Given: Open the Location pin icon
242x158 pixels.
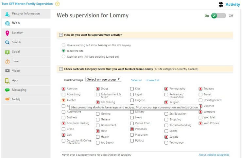Looking at the screenshot, I should click(x=8, y=33).
